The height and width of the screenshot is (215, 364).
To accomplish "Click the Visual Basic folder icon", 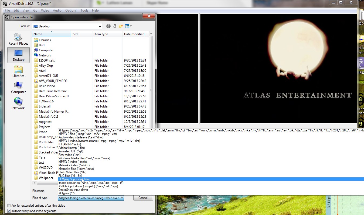I will click(36, 173).
